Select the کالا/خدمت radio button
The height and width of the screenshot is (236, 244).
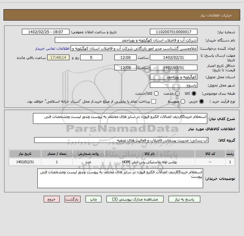click(x=156, y=93)
